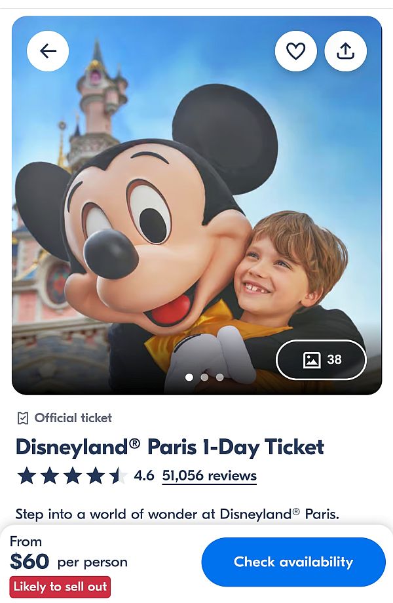Image resolution: width=393 pixels, height=603 pixels.
Task: Select the first carousel dot indicator
Action: (x=189, y=377)
